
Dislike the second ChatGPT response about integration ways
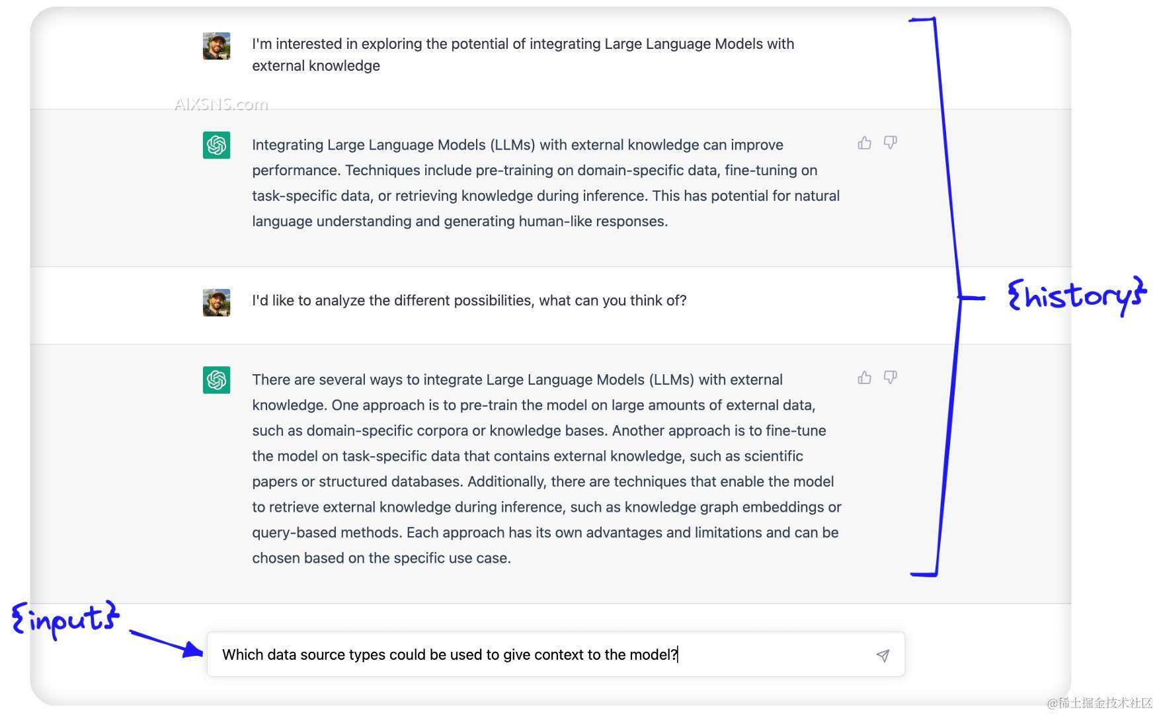click(x=891, y=377)
